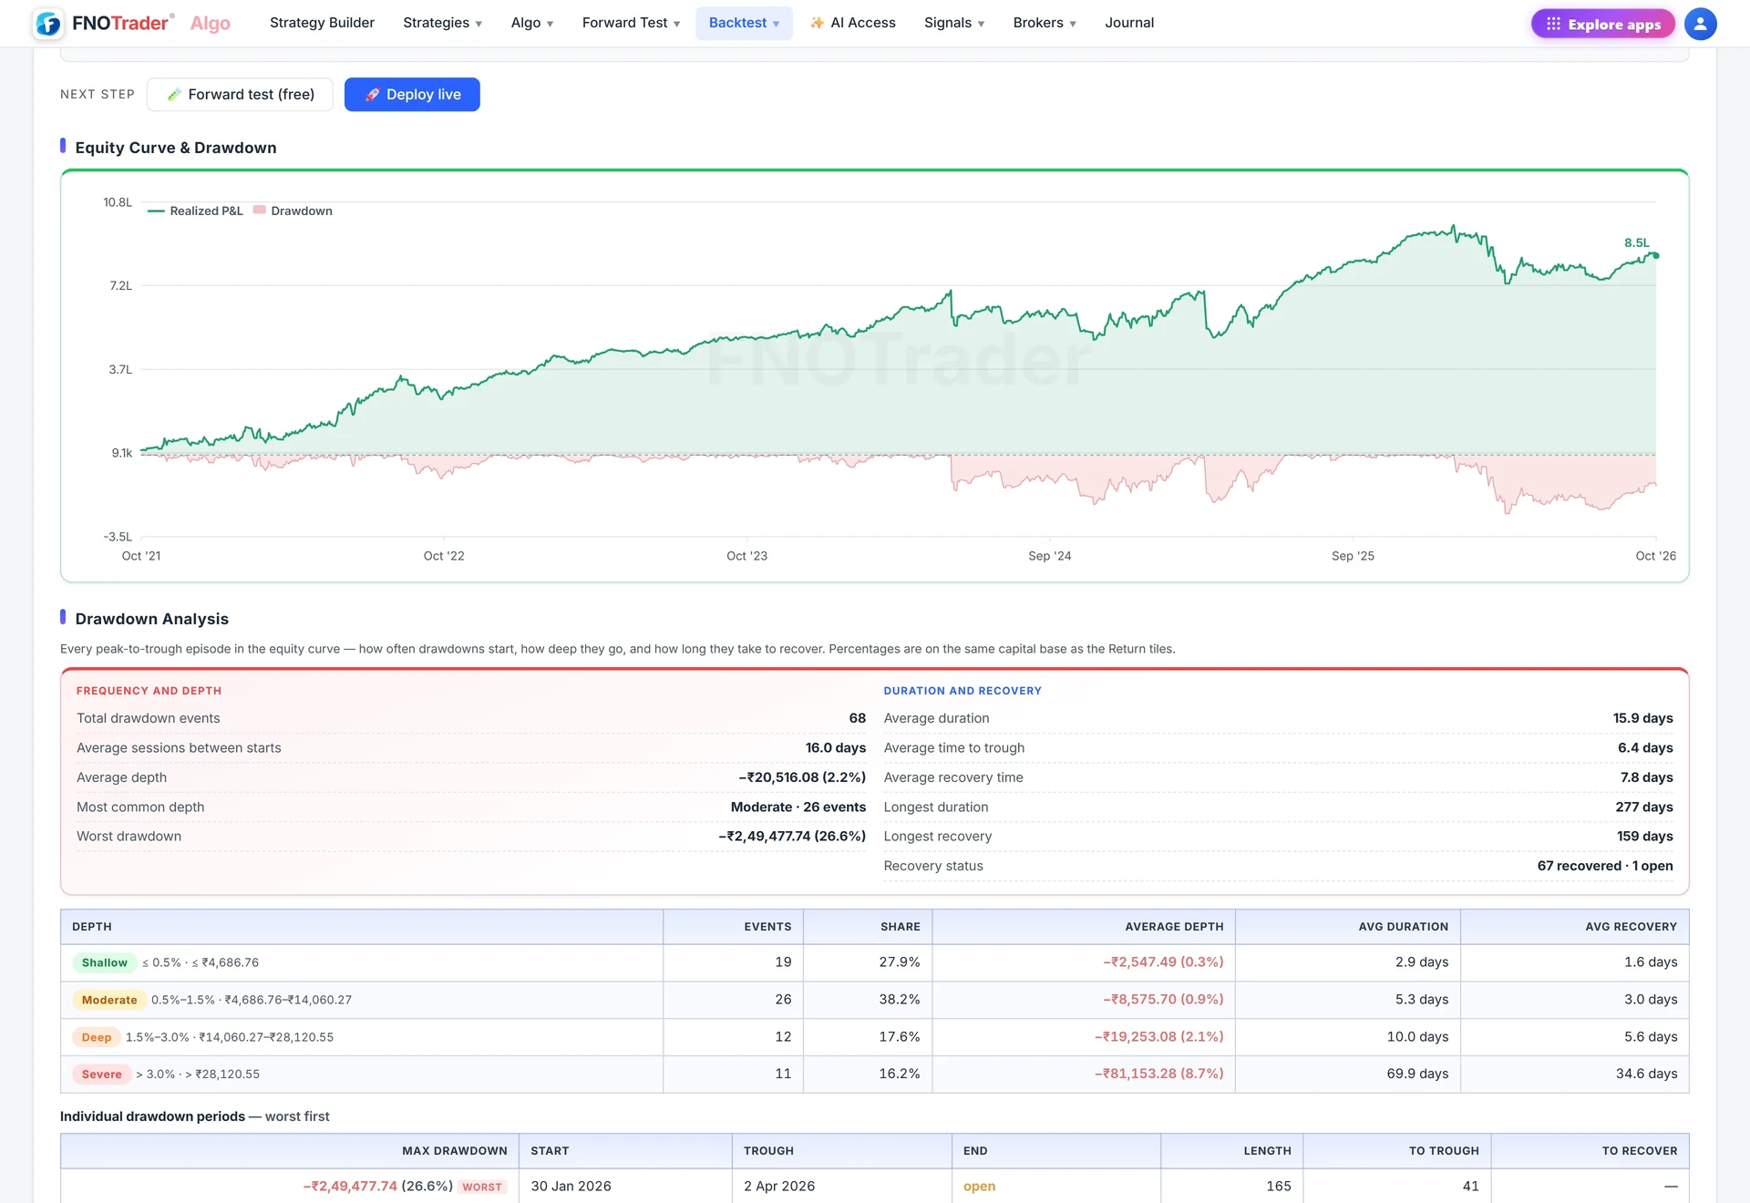The height and width of the screenshot is (1203, 1750).
Task: Click the 'Moderate · 26 events' value
Action: point(798,807)
